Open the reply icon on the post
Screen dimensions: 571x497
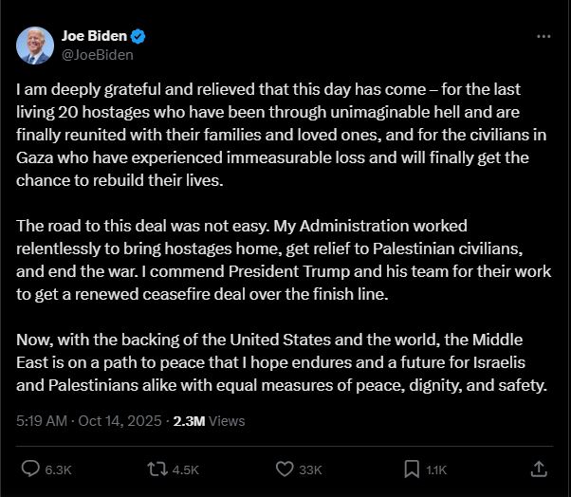click(x=30, y=469)
